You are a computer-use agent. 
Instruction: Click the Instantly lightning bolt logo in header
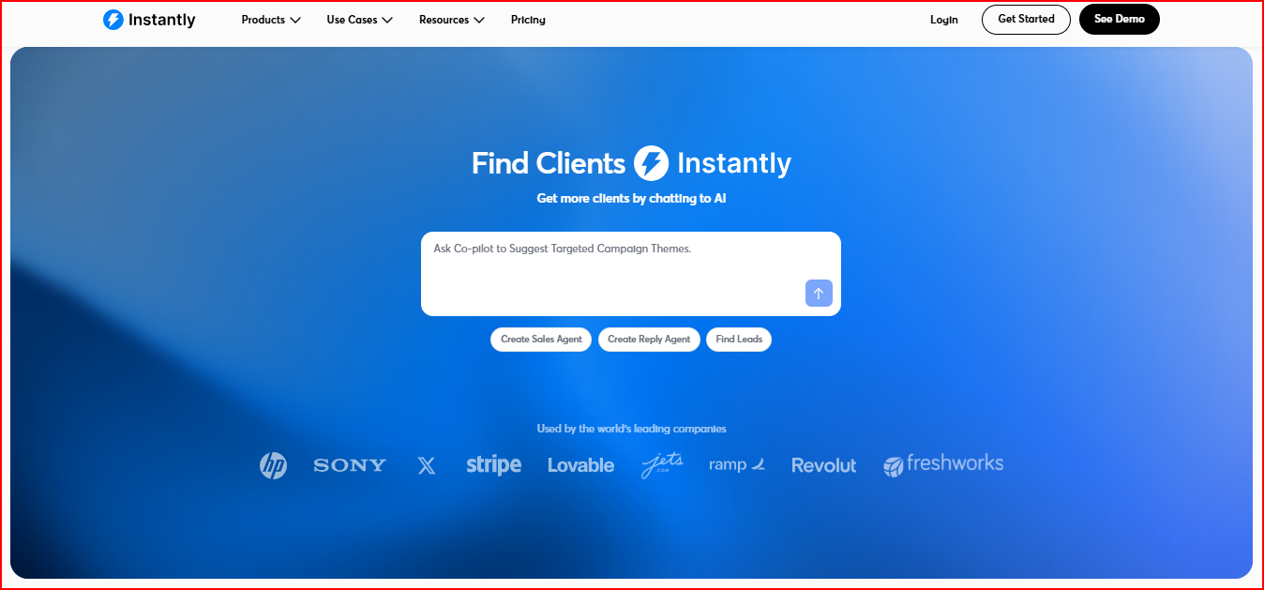(x=113, y=20)
